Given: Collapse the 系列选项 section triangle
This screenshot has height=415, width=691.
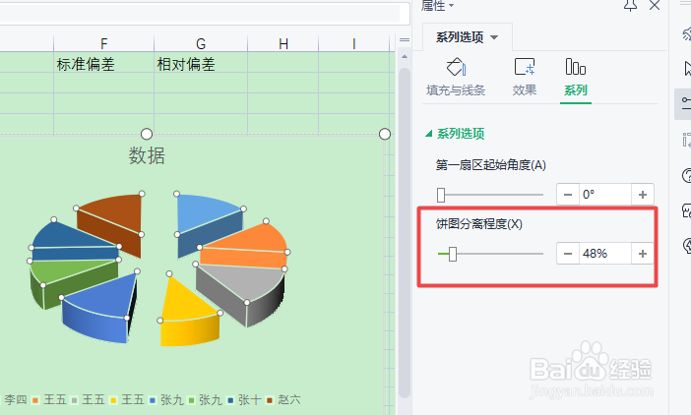Looking at the screenshot, I should tap(429, 134).
